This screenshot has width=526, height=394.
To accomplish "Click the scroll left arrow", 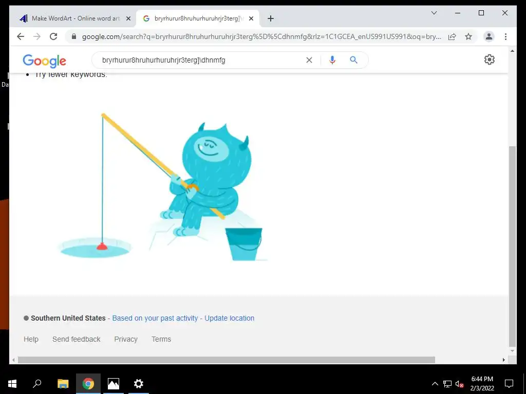I will point(13,360).
